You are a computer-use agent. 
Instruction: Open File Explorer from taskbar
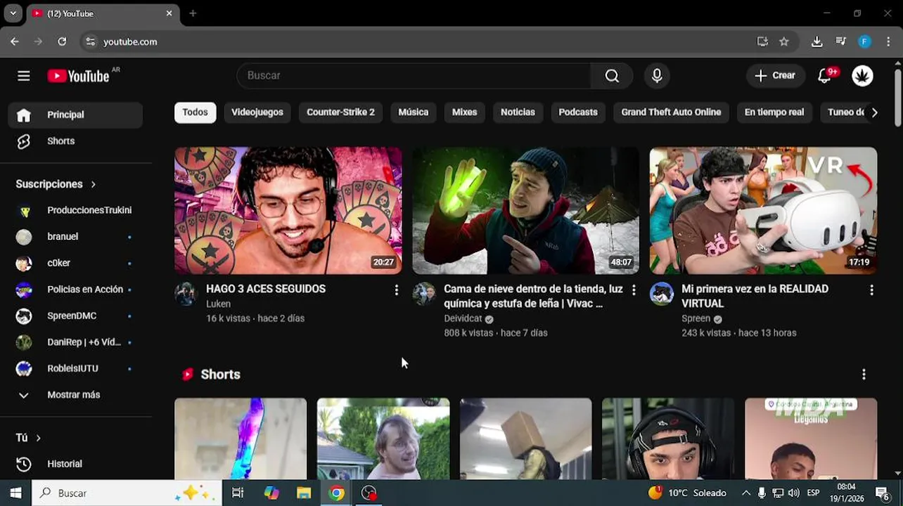click(x=304, y=493)
